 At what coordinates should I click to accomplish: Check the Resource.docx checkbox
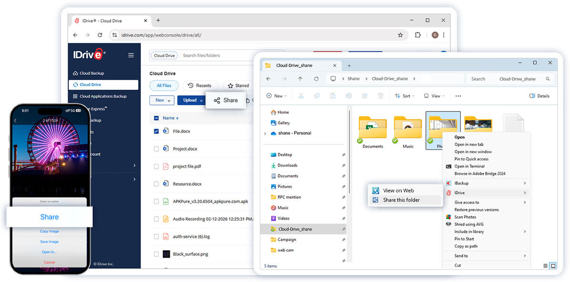coord(156,184)
